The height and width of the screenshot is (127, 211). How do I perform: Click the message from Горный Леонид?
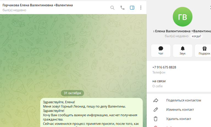[x=91, y=113]
